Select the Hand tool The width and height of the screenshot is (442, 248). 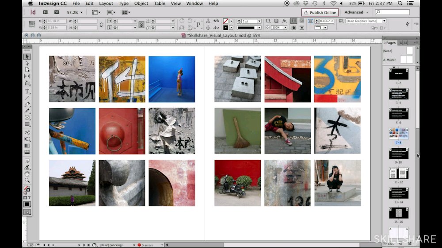pyautogui.click(x=27, y=174)
